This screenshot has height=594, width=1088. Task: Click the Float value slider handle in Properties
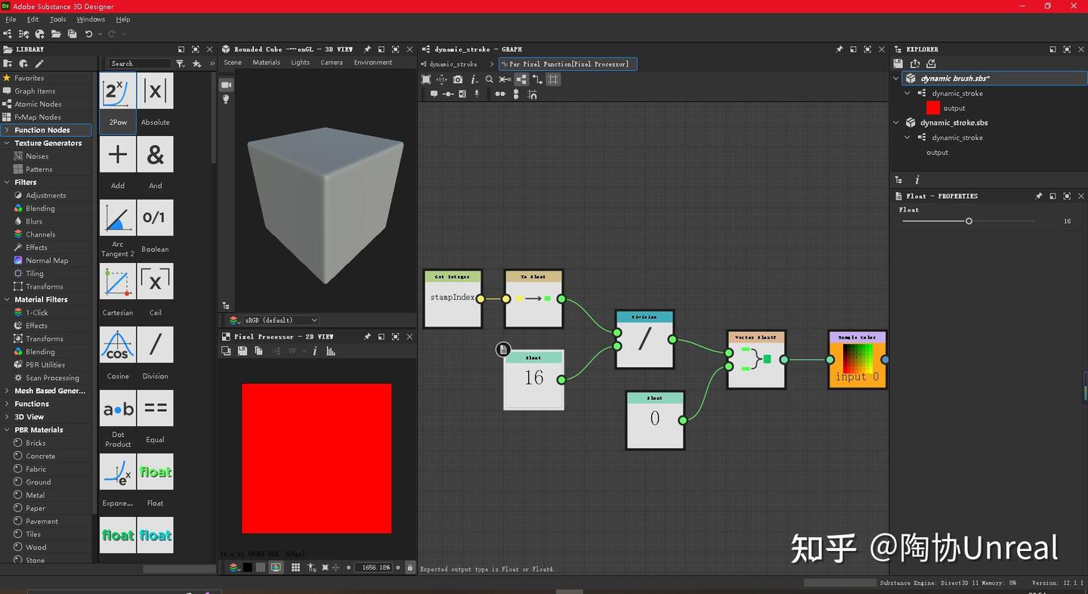point(969,221)
